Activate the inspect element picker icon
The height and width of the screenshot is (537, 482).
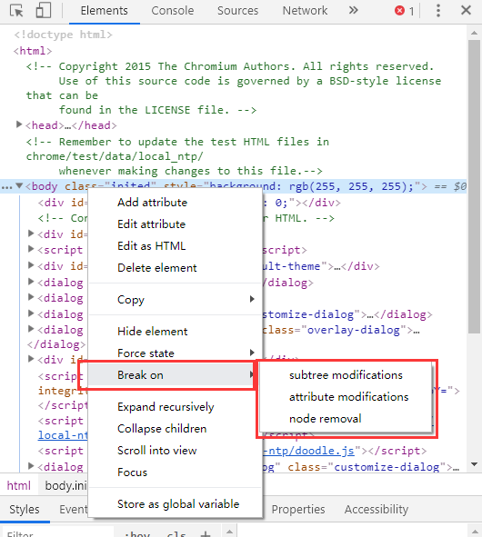tap(16, 11)
